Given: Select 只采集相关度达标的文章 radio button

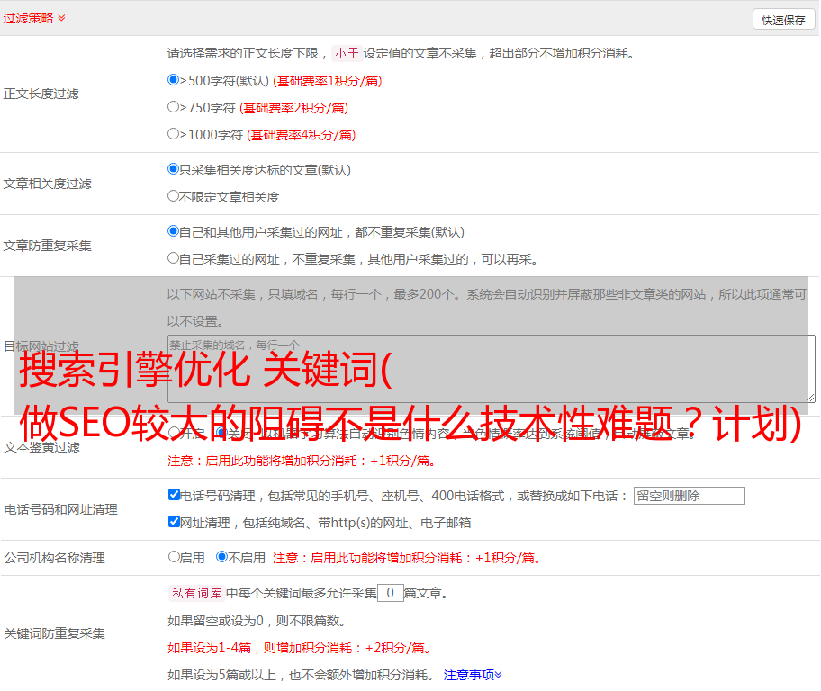Looking at the screenshot, I should click(173, 168).
